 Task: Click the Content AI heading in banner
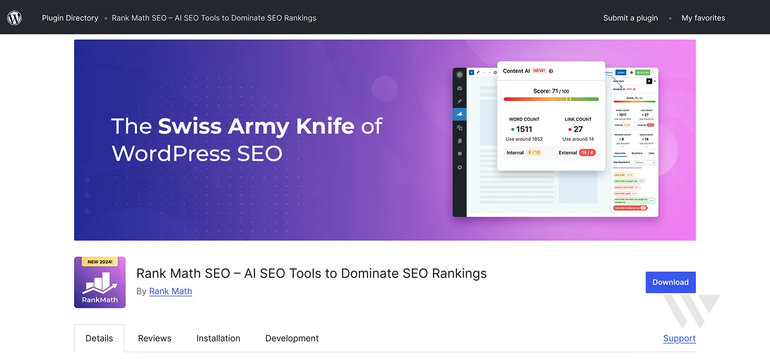click(516, 71)
